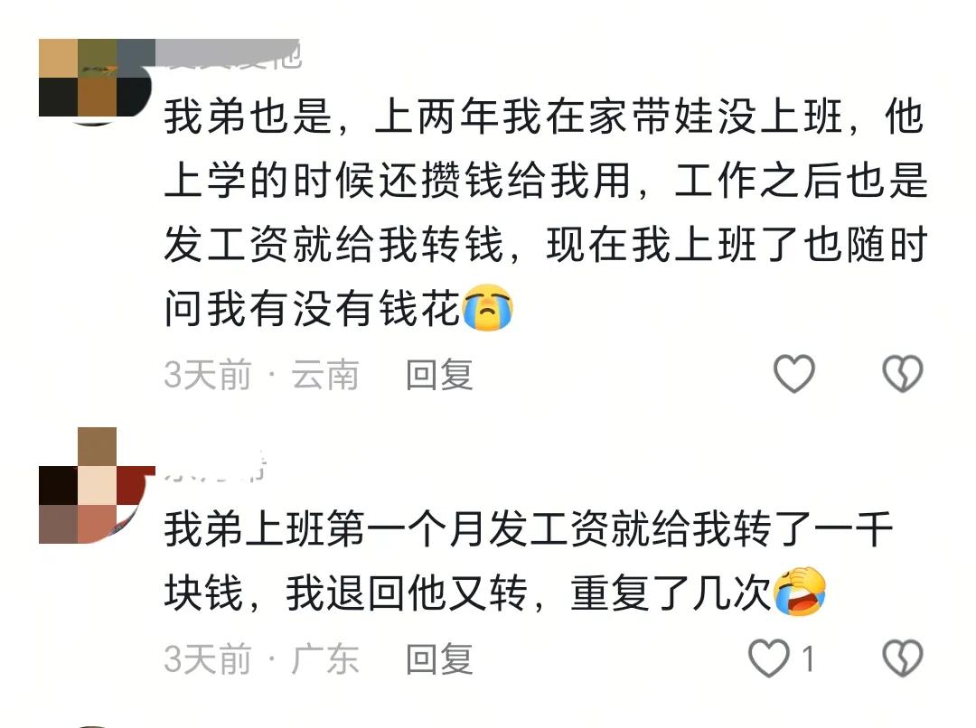Open the second commenter's pixelated avatar
The image size is (976, 728).
point(96,485)
